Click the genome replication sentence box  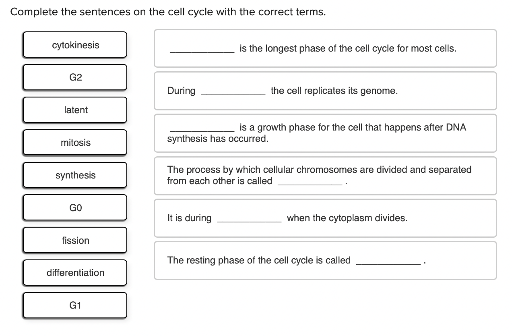[325, 91]
